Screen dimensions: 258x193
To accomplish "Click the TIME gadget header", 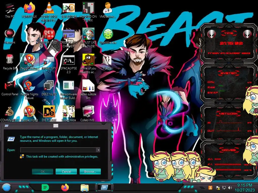I will pyautogui.click(x=229, y=33).
